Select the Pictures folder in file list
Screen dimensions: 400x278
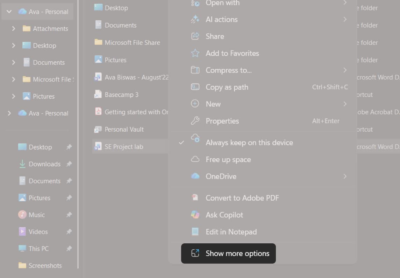(x=110, y=60)
